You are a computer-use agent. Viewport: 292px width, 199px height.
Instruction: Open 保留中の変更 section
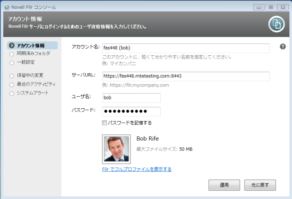pos(26,76)
